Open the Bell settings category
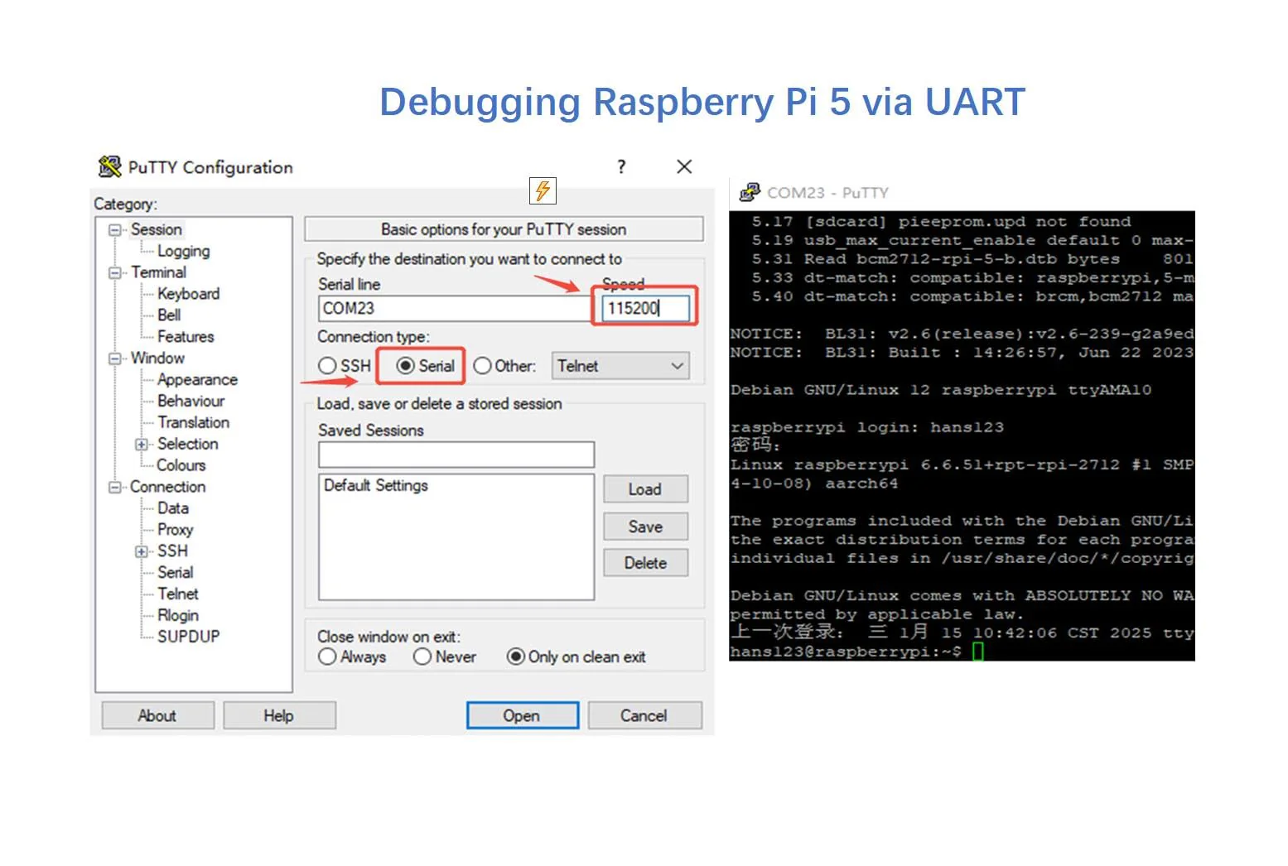1288x866 pixels. [x=169, y=315]
